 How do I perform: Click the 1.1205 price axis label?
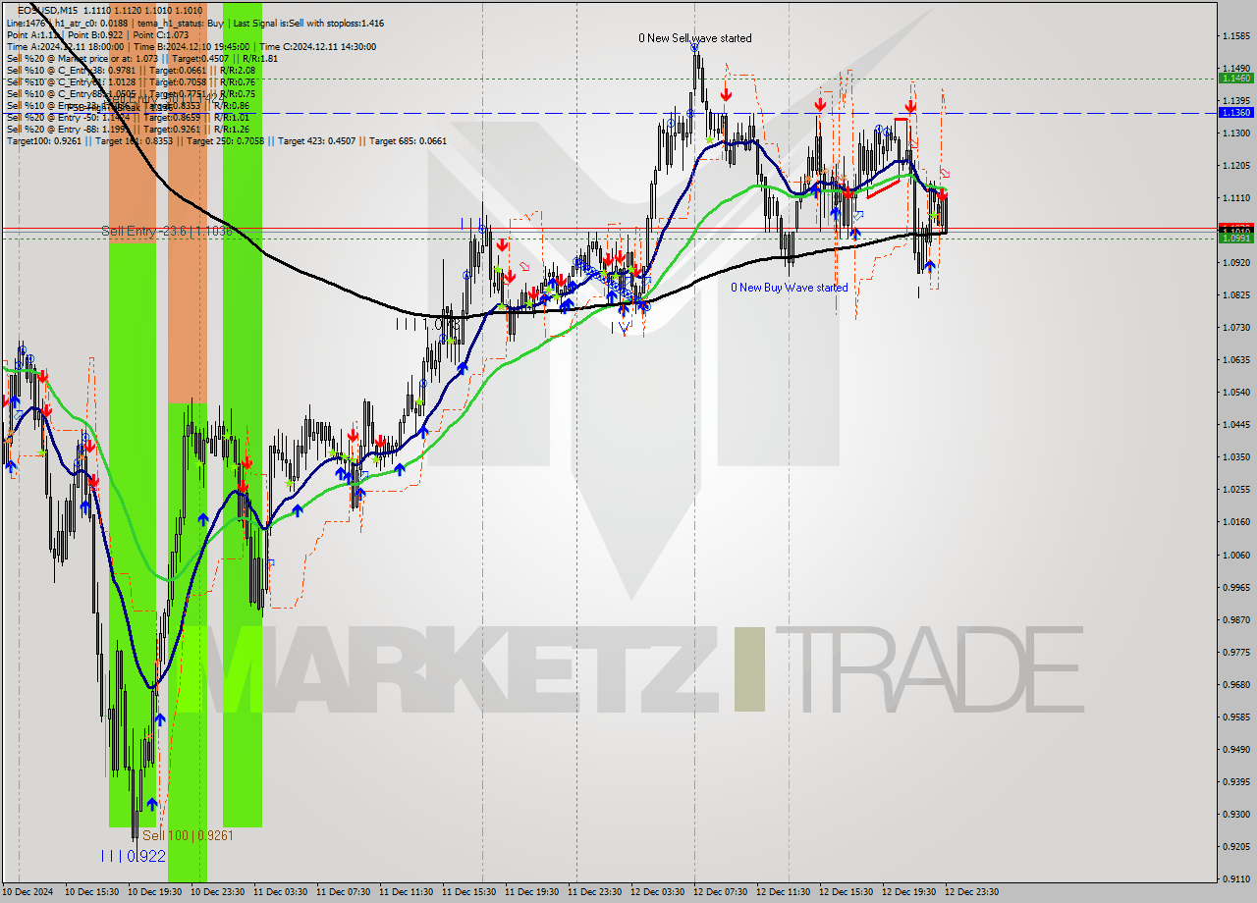click(x=1235, y=166)
